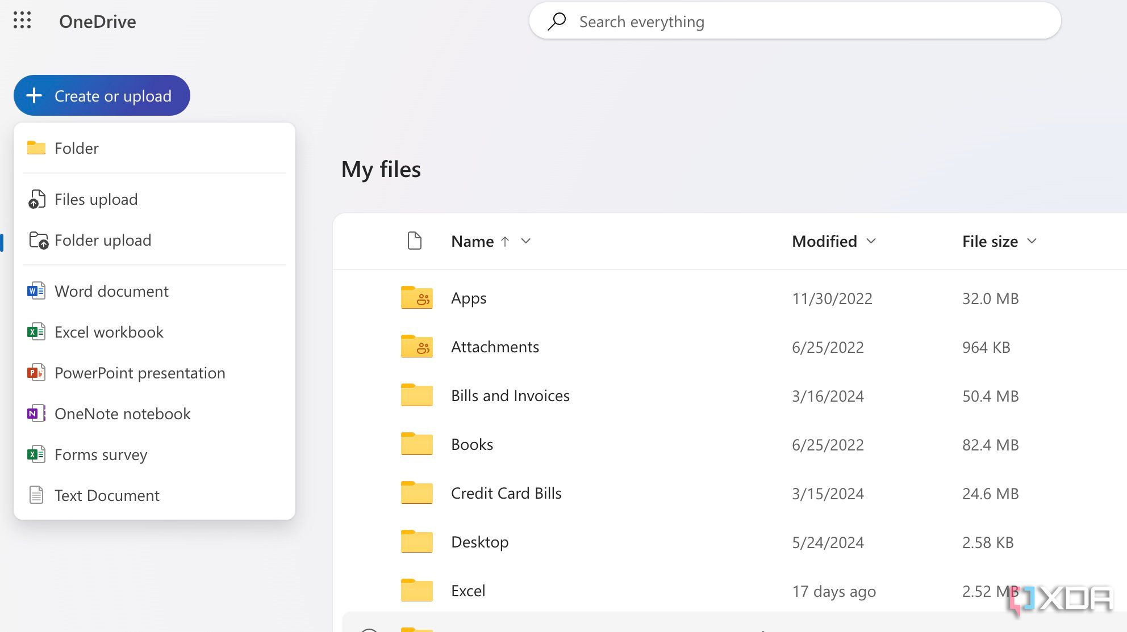The height and width of the screenshot is (632, 1127).
Task: Click the PowerPoint icon in menu
Action: tap(36, 373)
